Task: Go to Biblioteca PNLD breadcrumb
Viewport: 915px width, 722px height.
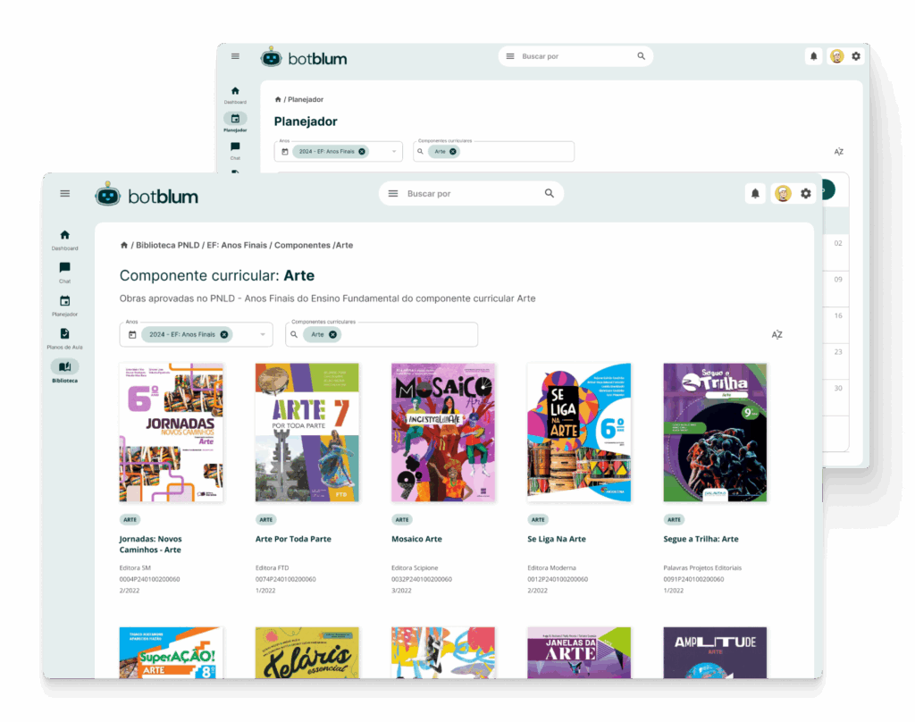Action: (167, 245)
